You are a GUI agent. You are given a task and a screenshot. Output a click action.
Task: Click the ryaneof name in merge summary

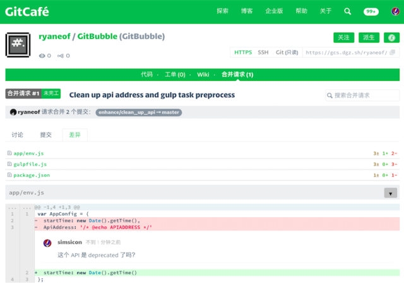tap(29, 112)
